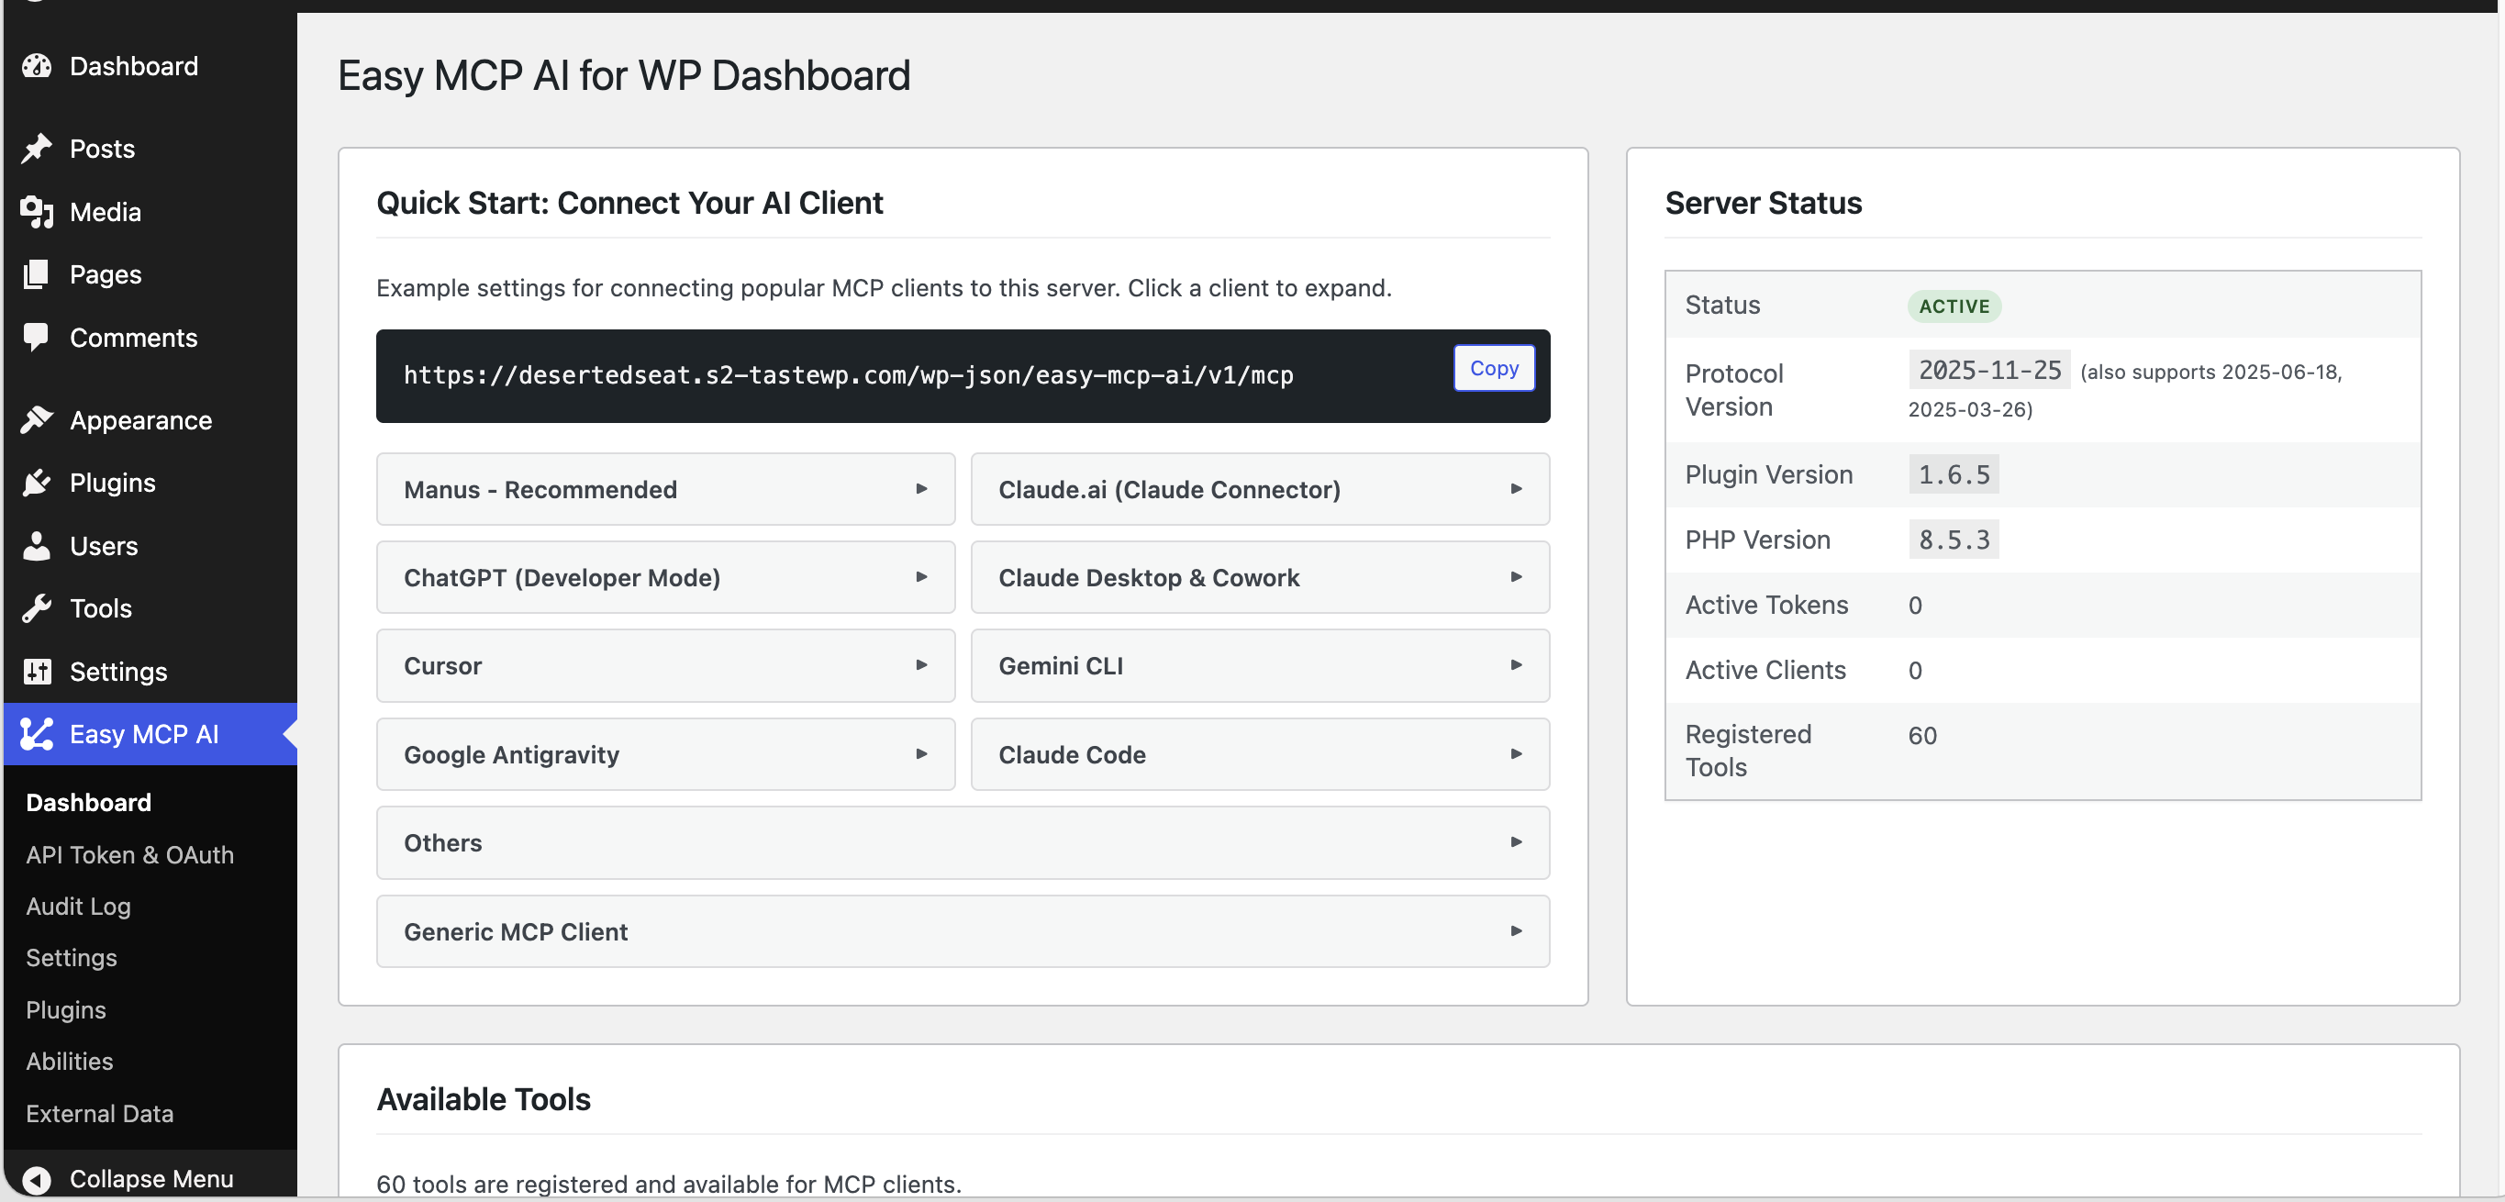This screenshot has width=2505, height=1202.
Task: Click the Settings sliders icon
Action: click(37, 671)
